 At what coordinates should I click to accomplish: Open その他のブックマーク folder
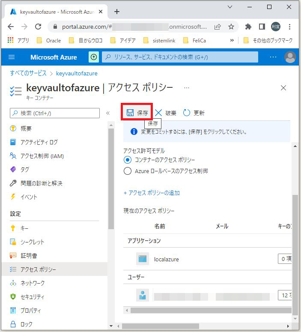pyautogui.click(x=268, y=40)
